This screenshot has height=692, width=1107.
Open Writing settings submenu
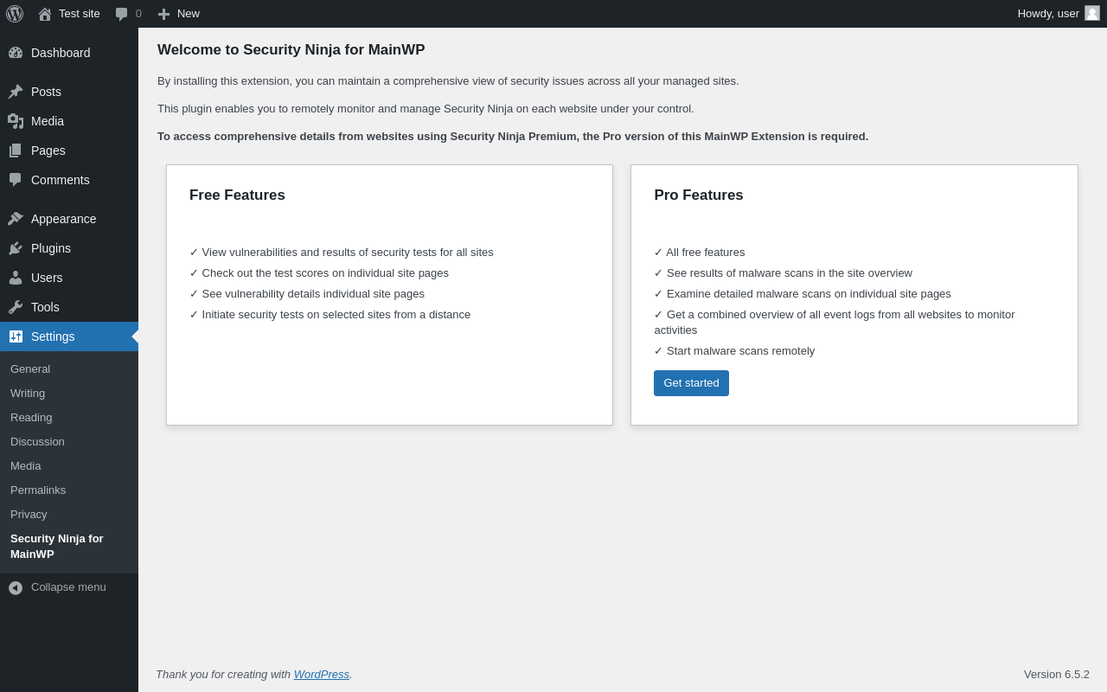click(x=69, y=394)
